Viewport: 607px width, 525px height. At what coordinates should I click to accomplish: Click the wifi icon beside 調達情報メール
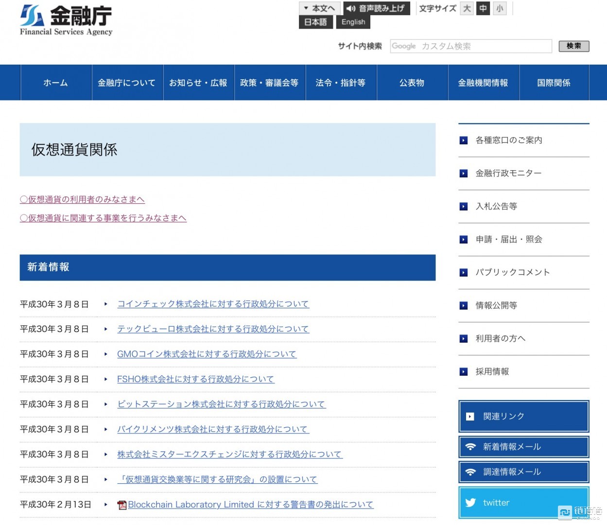(x=470, y=472)
